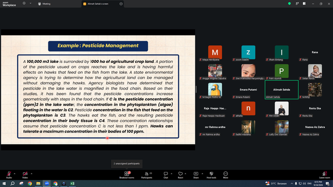
Task: Open the meeting info icon in title bar
Action: [x=24, y=3]
